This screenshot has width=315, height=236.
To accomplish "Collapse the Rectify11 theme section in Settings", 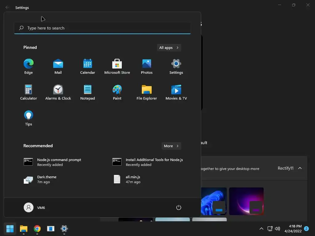I will (300, 168).
